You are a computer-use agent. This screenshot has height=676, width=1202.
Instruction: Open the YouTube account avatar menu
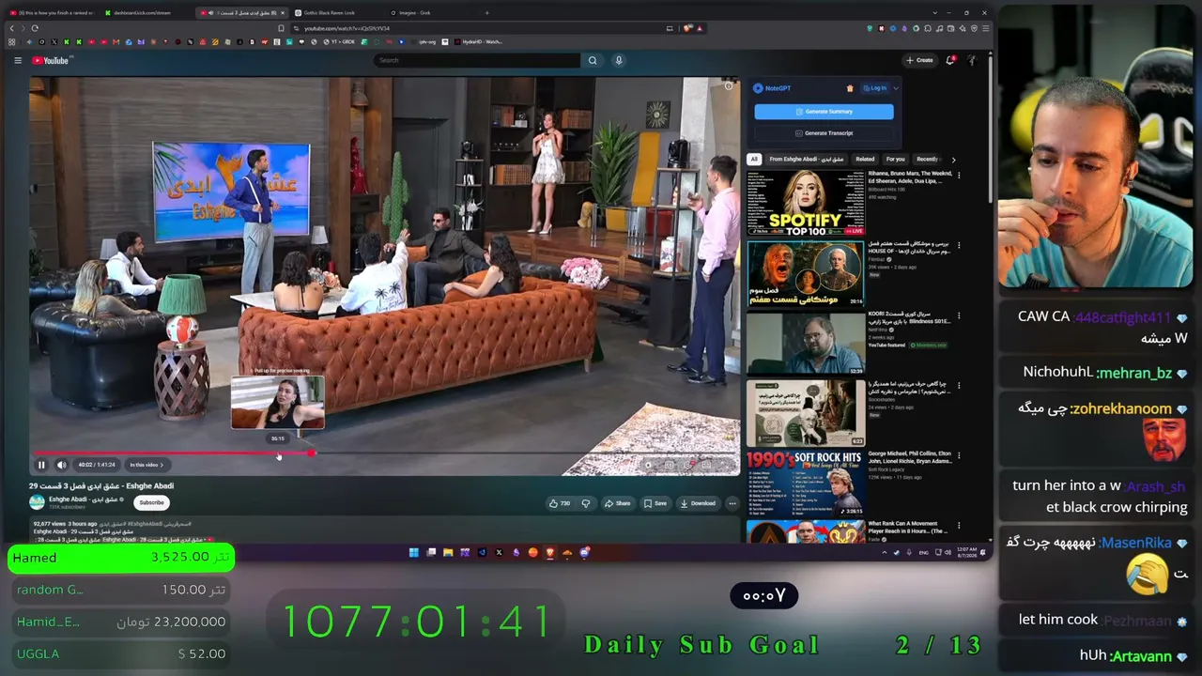pos(973,60)
